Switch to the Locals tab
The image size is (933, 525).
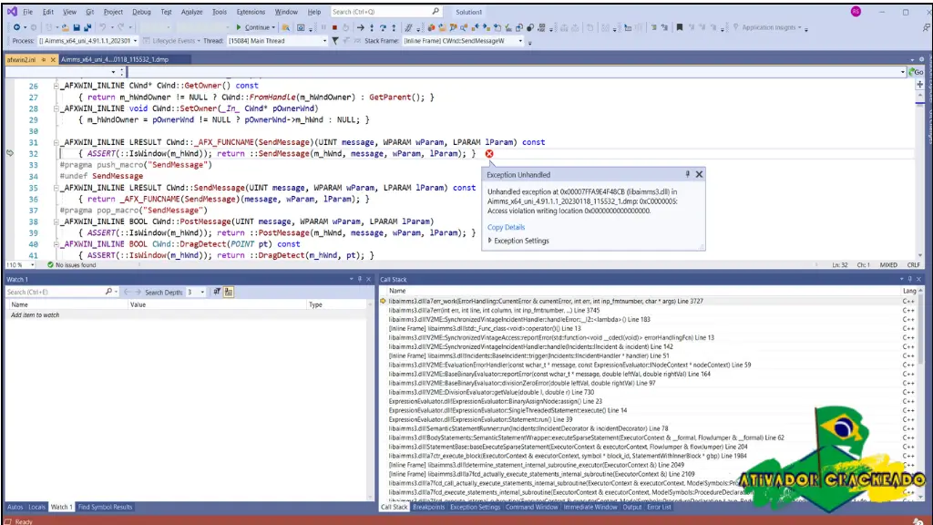(x=36, y=507)
